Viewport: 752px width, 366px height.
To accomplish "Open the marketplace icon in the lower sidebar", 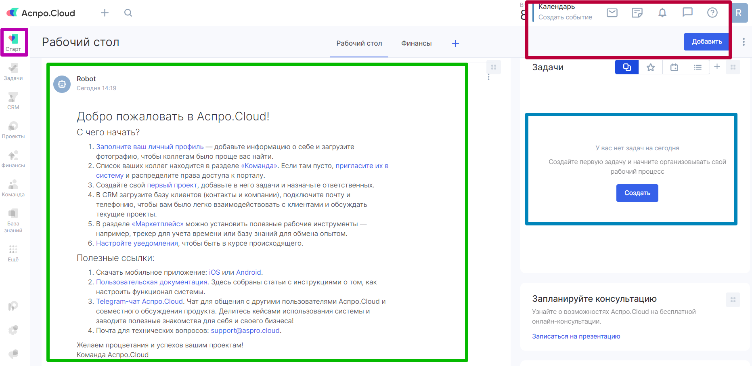I will [x=13, y=306].
